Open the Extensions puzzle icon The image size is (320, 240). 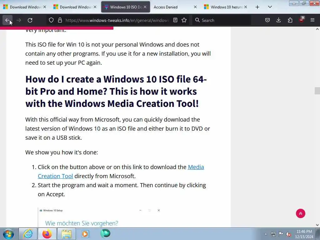[x=290, y=20]
